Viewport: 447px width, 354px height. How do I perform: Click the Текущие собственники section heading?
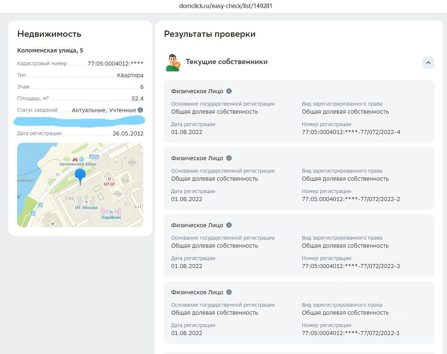point(226,62)
